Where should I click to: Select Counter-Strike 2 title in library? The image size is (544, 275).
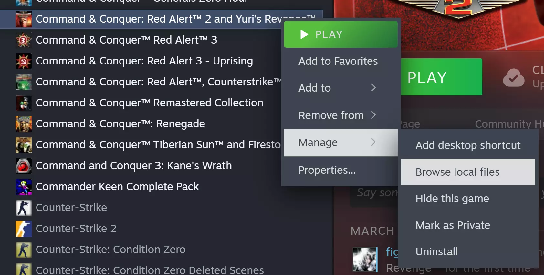click(x=76, y=229)
